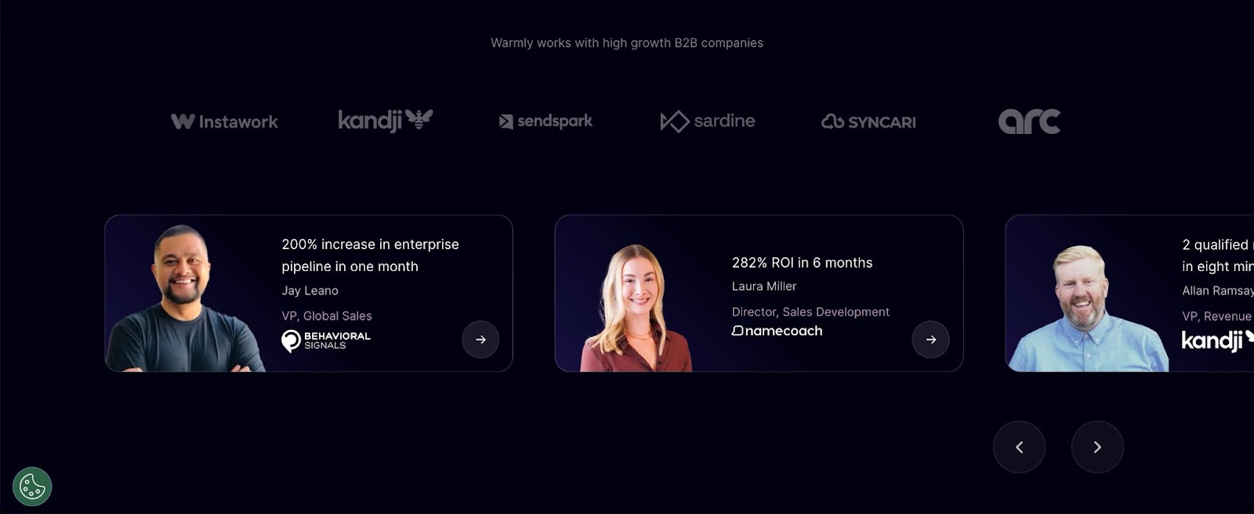Click Jay Leano's photo

pos(185,298)
